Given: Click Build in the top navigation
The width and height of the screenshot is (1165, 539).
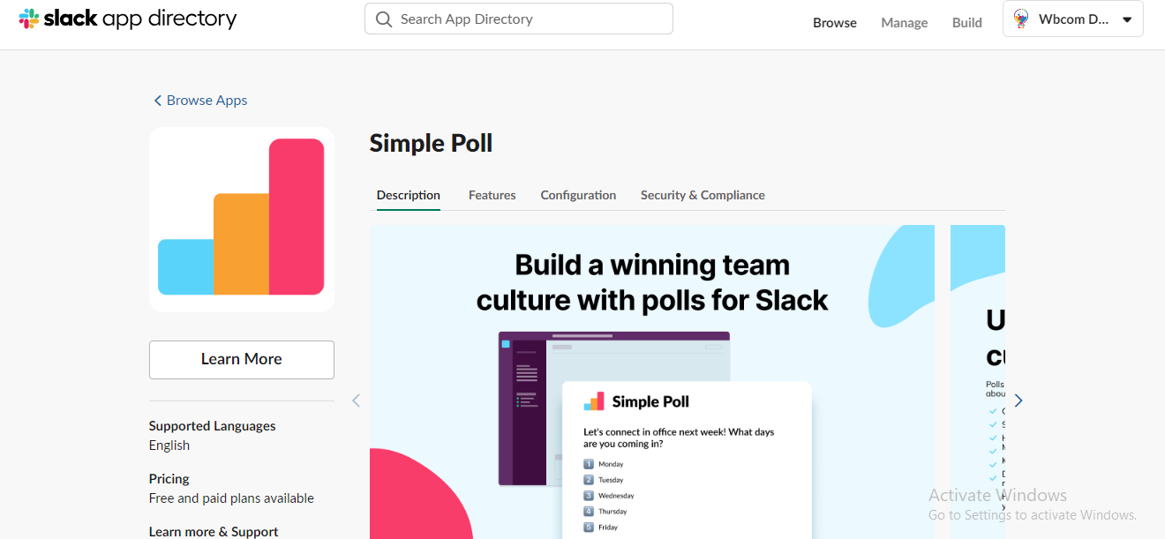Looking at the screenshot, I should [x=966, y=23].
